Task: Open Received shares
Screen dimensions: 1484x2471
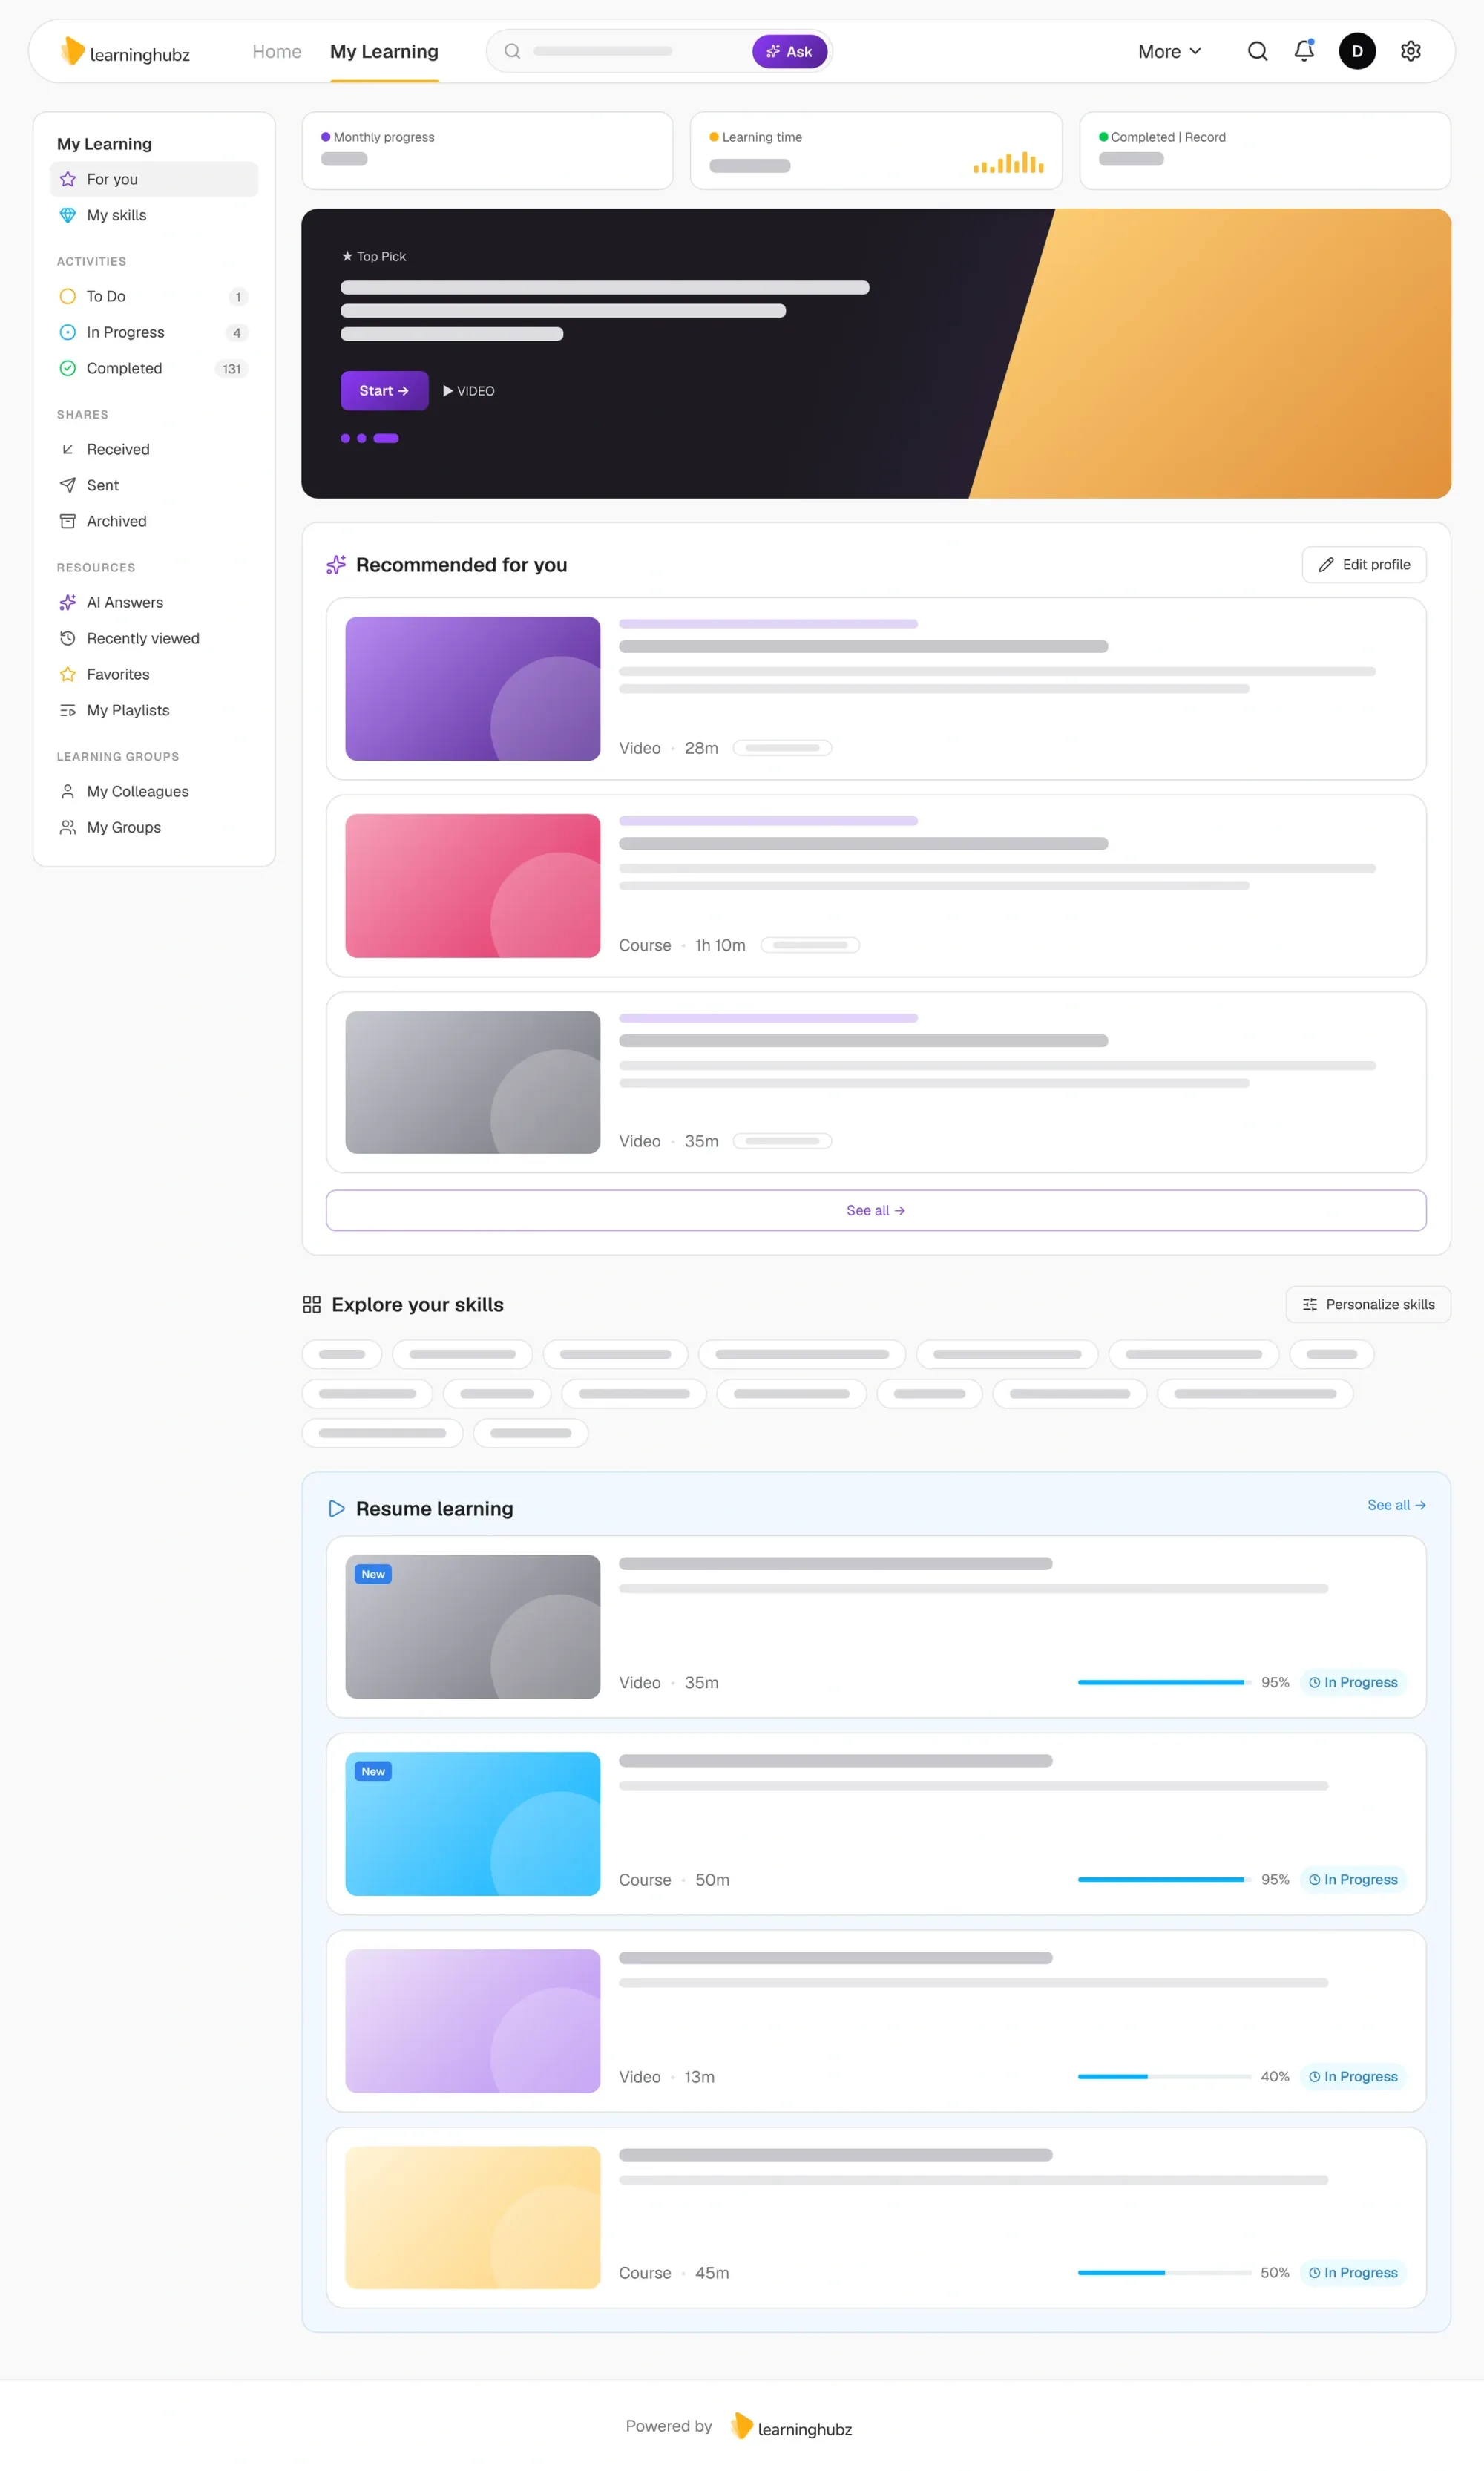Action: click(154, 449)
